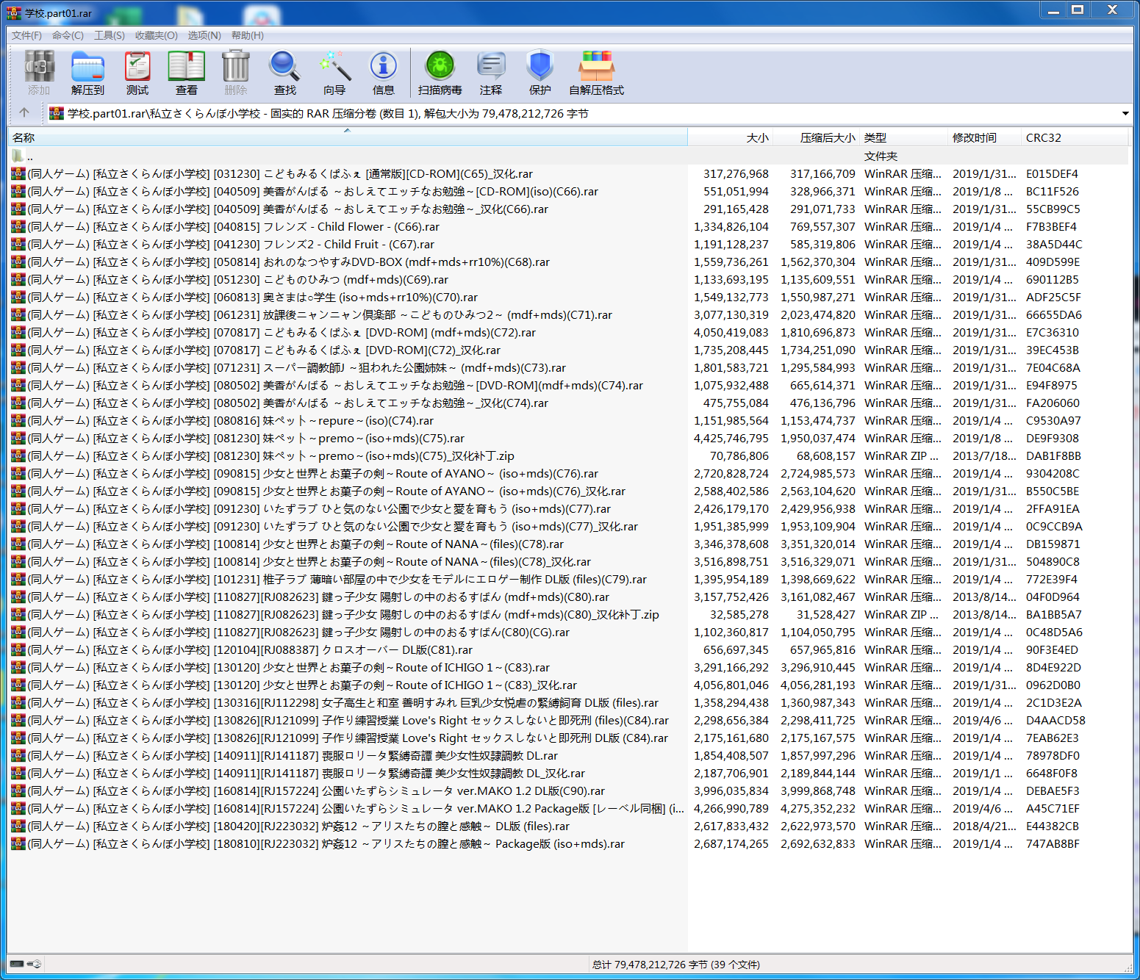Click the CRC value "D4AACD58"
Screen dimensions: 1140x980
pos(1055,721)
